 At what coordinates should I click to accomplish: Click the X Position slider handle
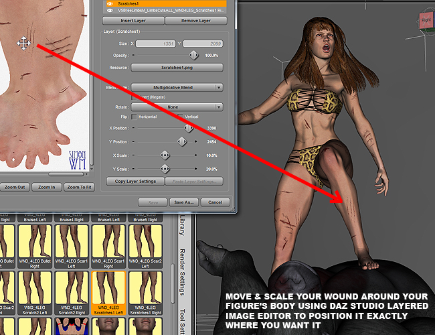tap(189, 128)
